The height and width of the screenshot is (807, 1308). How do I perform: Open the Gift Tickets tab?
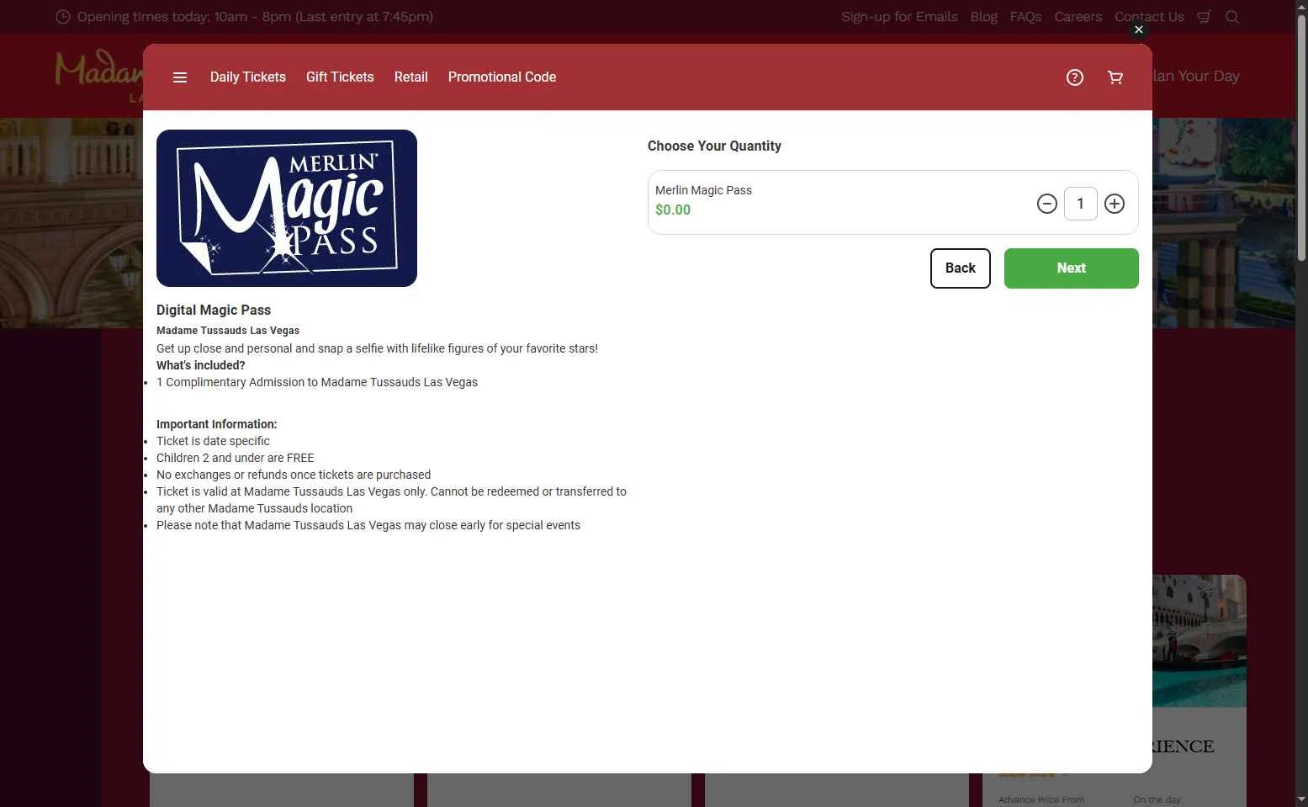pyautogui.click(x=340, y=77)
